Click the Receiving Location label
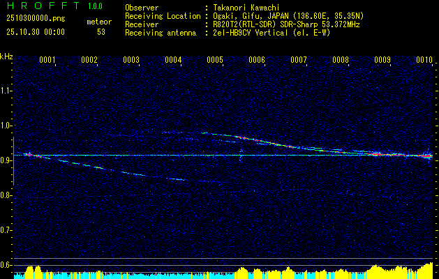439x279 pixels. click(x=163, y=16)
